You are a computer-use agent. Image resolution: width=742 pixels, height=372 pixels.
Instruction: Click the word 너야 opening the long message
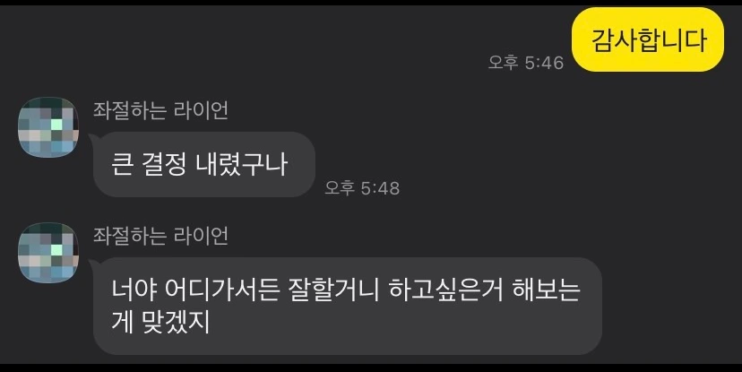(x=134, y=290)
